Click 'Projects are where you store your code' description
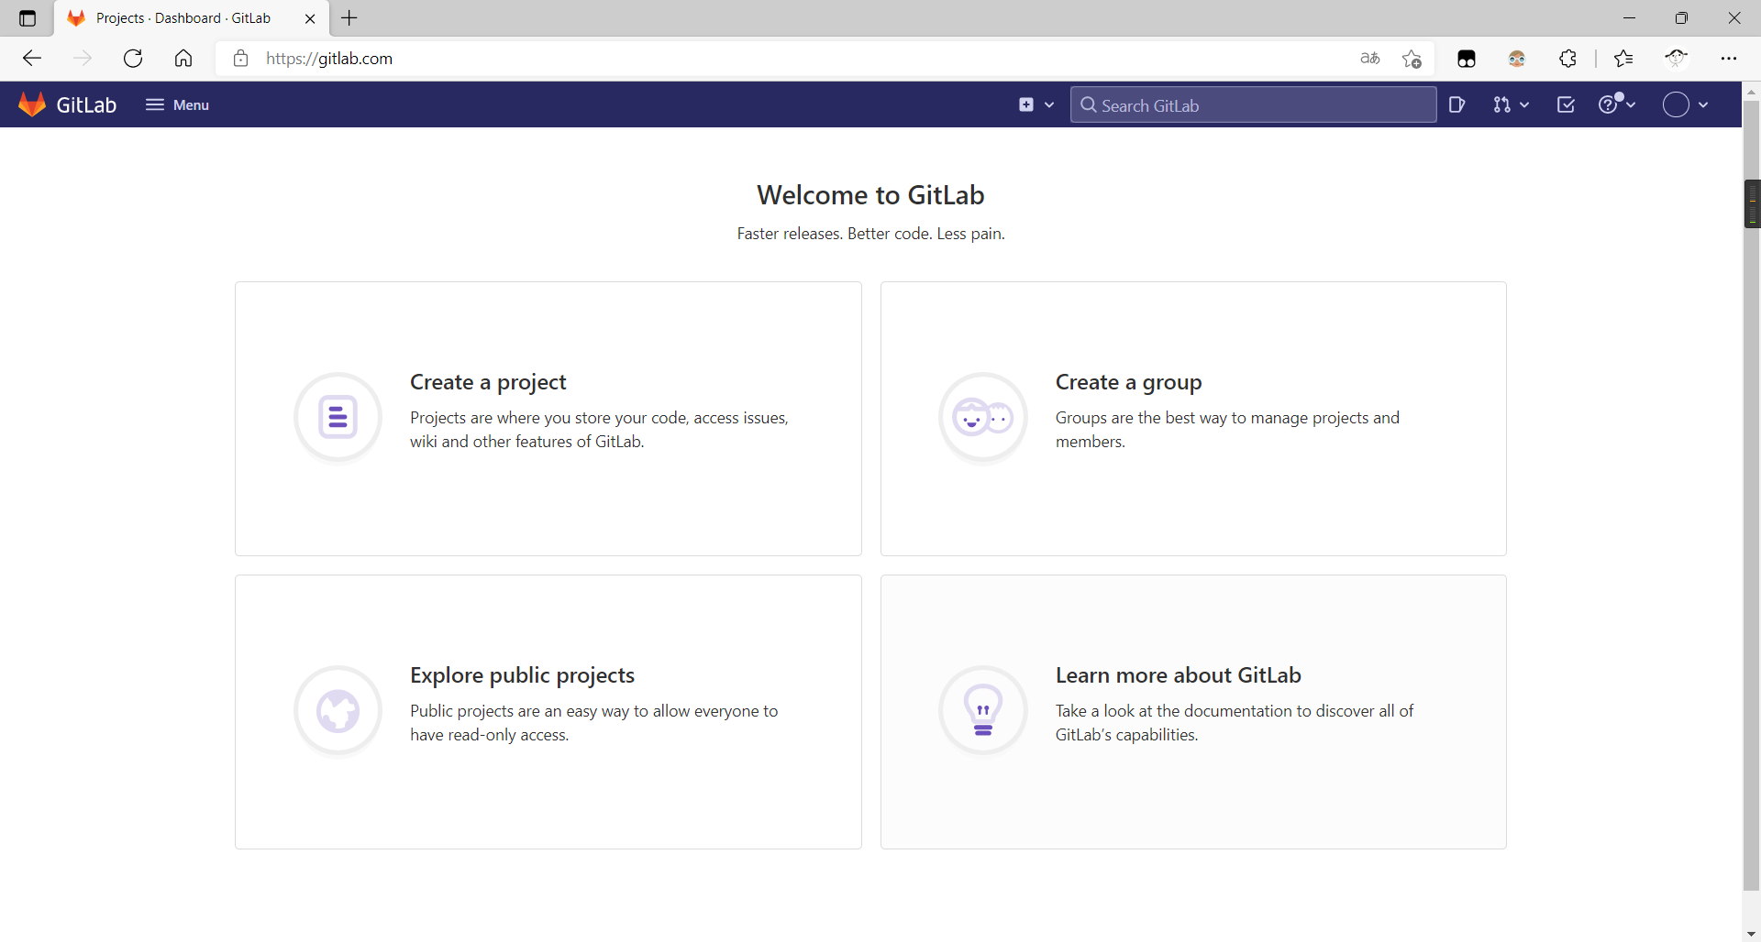This screenshot has width=1761, height=942. (x=599, y=430)
